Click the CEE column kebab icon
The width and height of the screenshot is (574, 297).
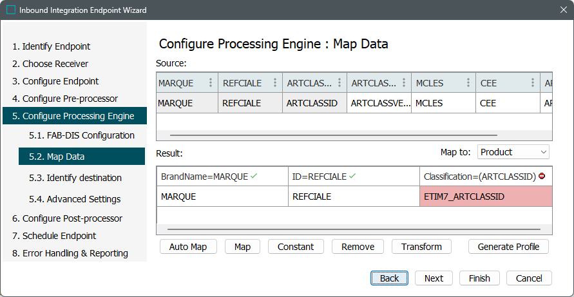point(533,83)
